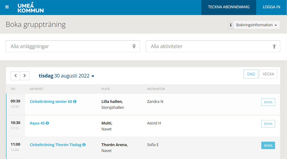Go to next day arrow
Viewport: 287px width, 159px height.
point(25,76)
